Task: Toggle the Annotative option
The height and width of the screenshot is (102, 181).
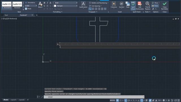Action: 30,3
